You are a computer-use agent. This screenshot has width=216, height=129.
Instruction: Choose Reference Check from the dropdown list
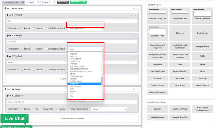pyautogui.click(x=84, y=66)
